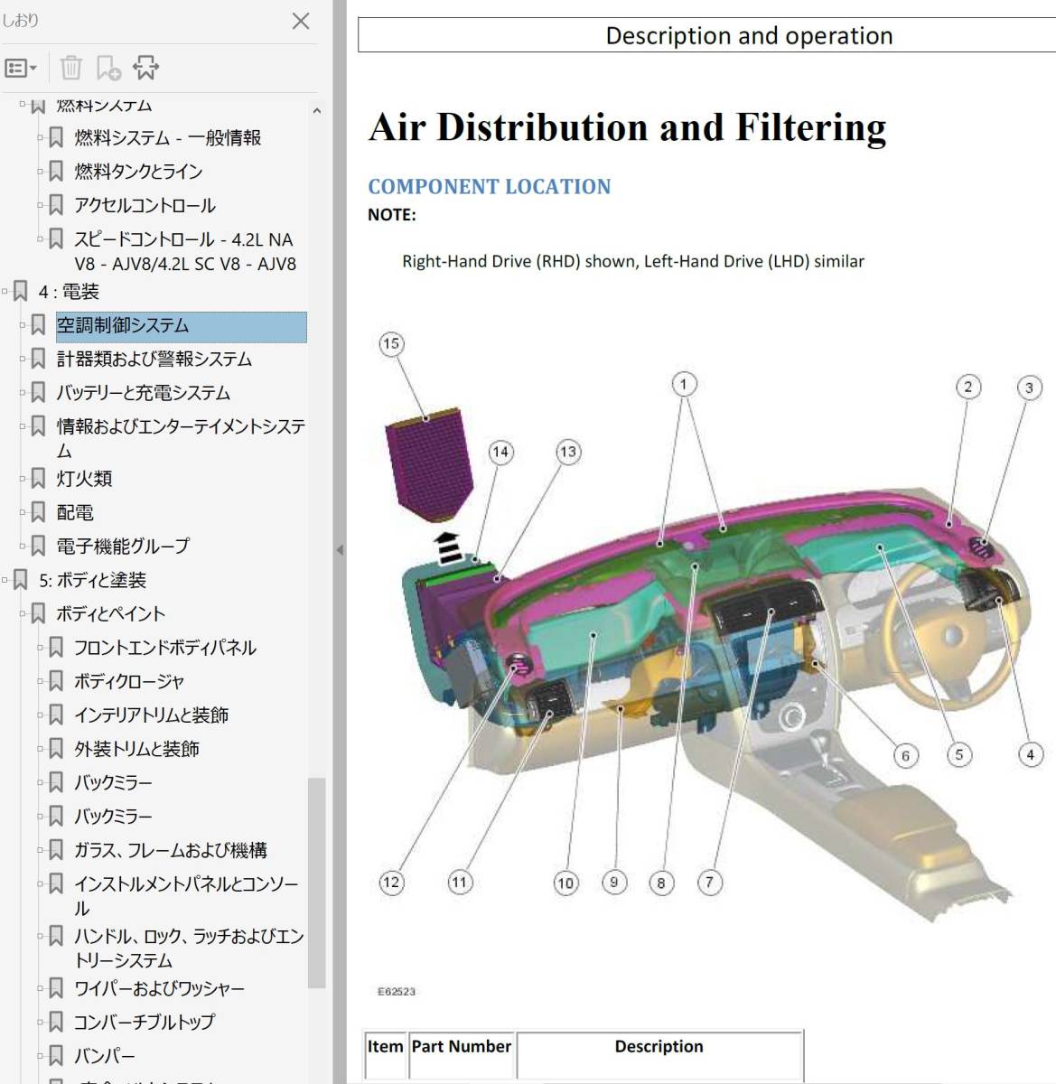Open bookmark ハンドル、ロック、ラッチおよびエントリーシステム
Viewport: 1056px width, 1084px height.
(189, 948)
